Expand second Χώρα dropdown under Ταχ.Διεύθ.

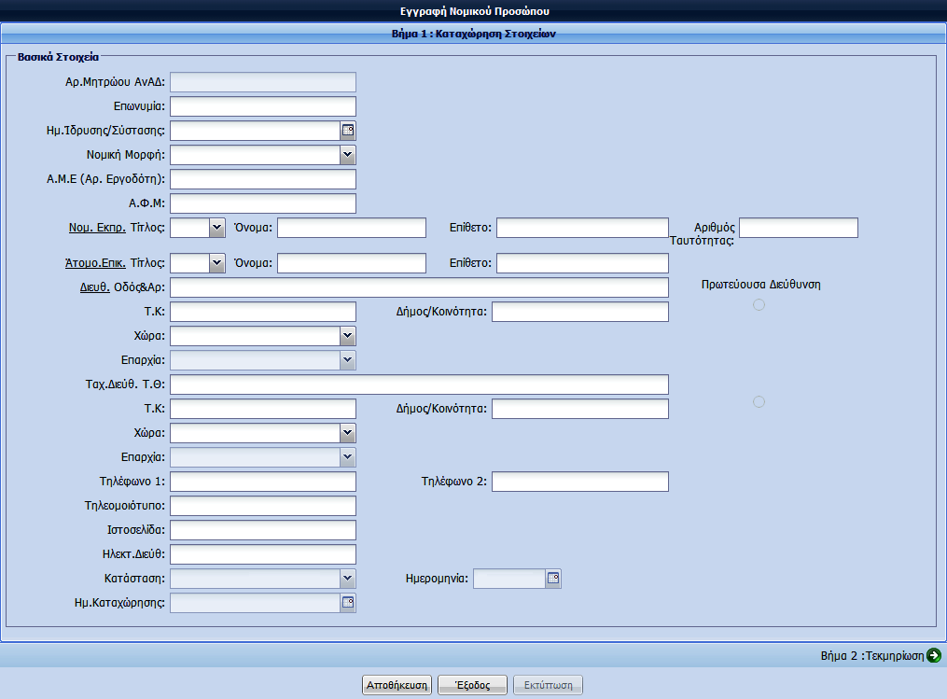click(347, 433)
